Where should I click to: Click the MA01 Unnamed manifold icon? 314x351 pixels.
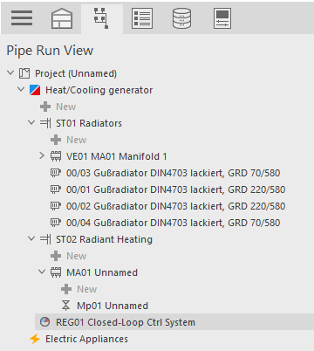[x=56, y=272]
